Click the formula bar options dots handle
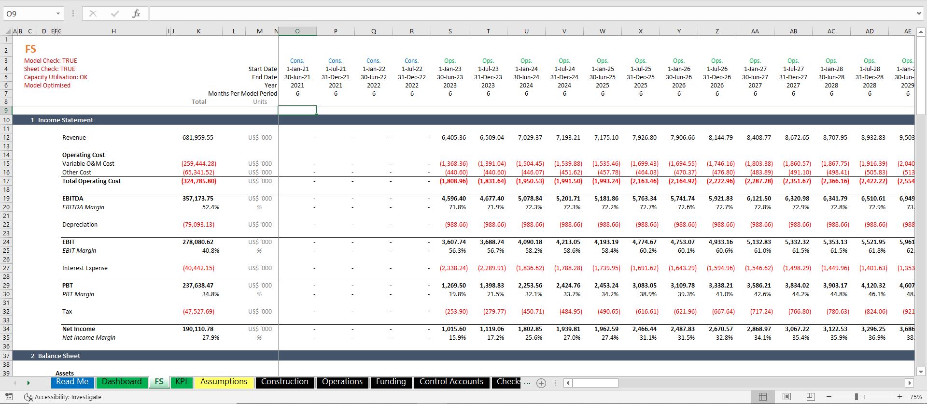Viewport: 927px width, 404px height. (73, 14)
